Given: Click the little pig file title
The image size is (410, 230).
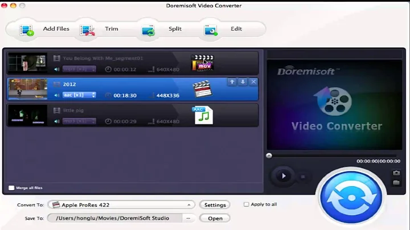Looking at the screenshot, I should pos(73,110).
